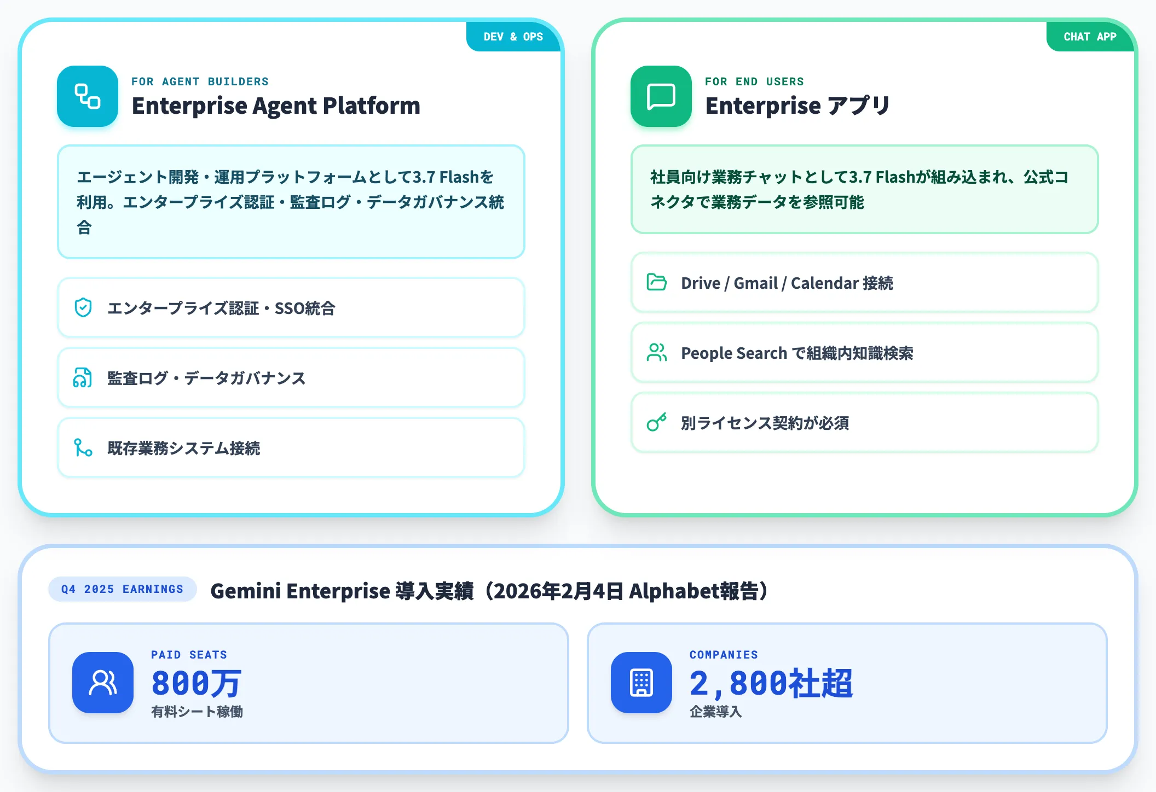1156x792 pixels.
Task: Click the shield icon beside SSO統合
Action: (x=83, y=308)
